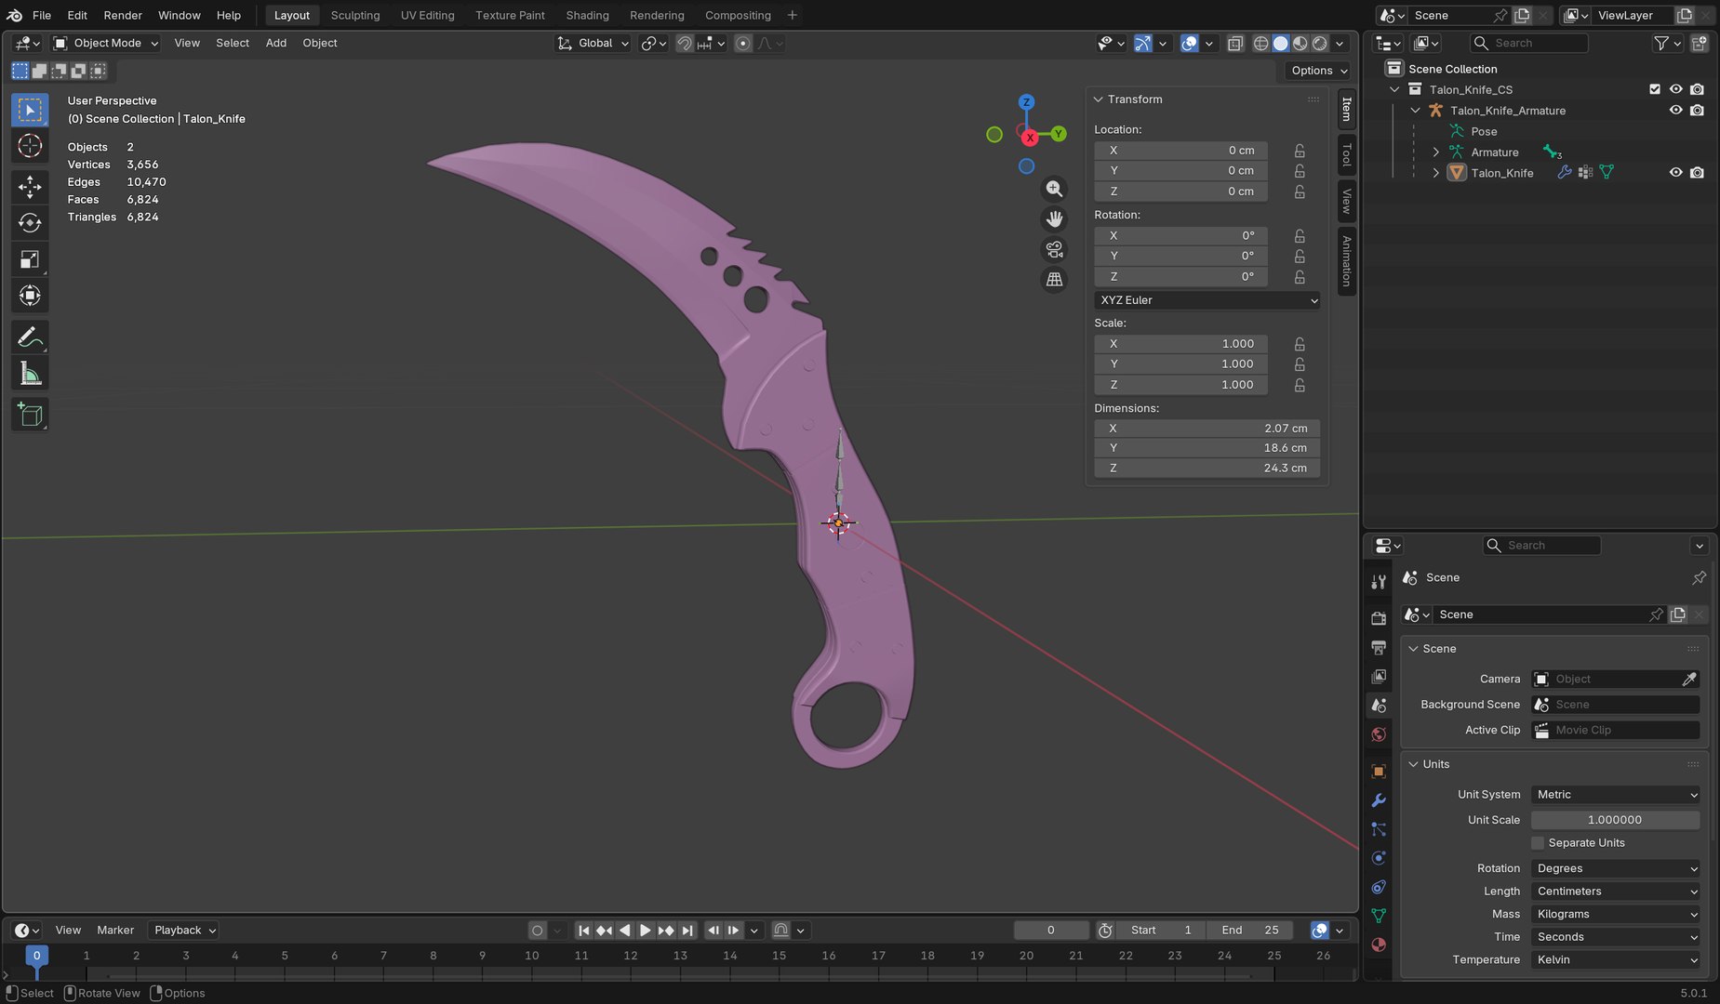Viewport: 1720px width, 1004px height.
Task: Click the viewport zoom magnifier icon
Action: [1054, 189]
